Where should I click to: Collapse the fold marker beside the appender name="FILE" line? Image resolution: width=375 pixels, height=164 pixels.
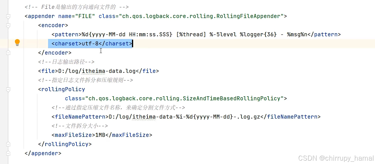[8, 16]
